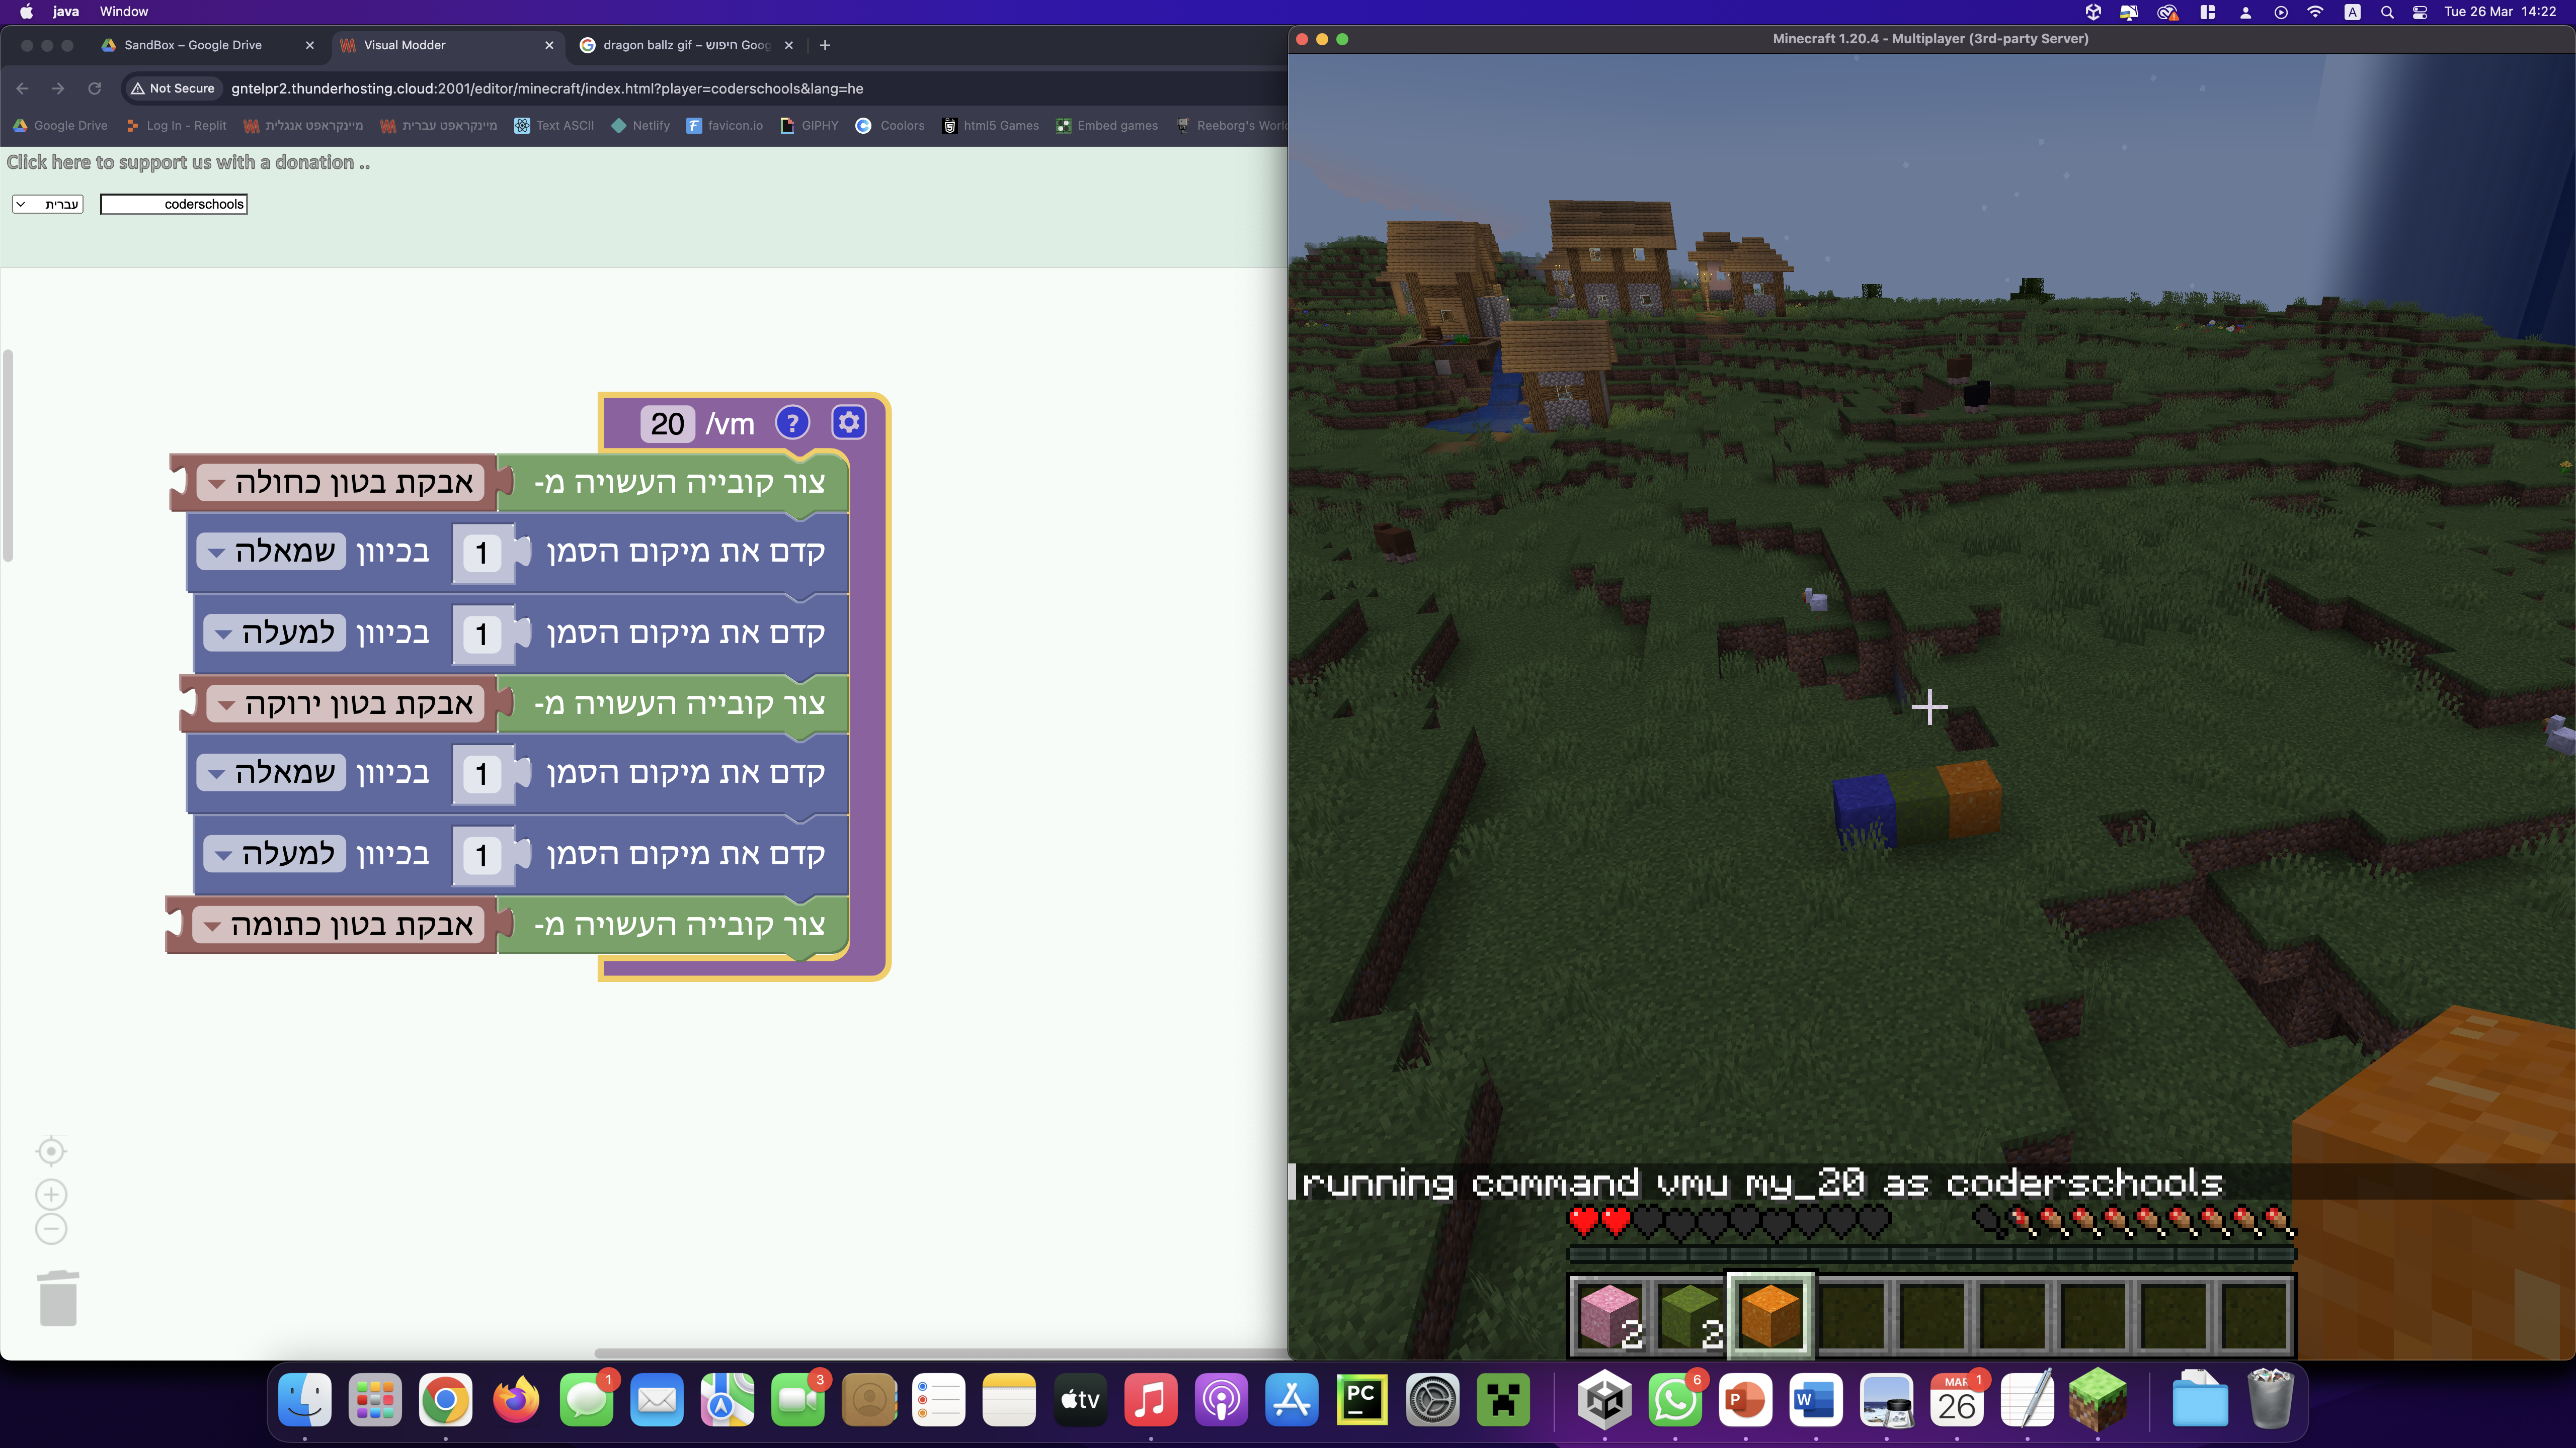Open Apple Music from the dock
This screenshot has width=2576, height=1448.
click(x=1151, y=1400)
